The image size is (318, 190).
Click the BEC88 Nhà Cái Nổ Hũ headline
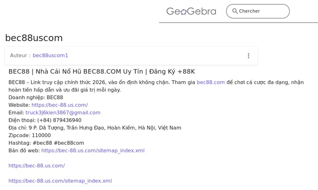[x=102, y=71]
